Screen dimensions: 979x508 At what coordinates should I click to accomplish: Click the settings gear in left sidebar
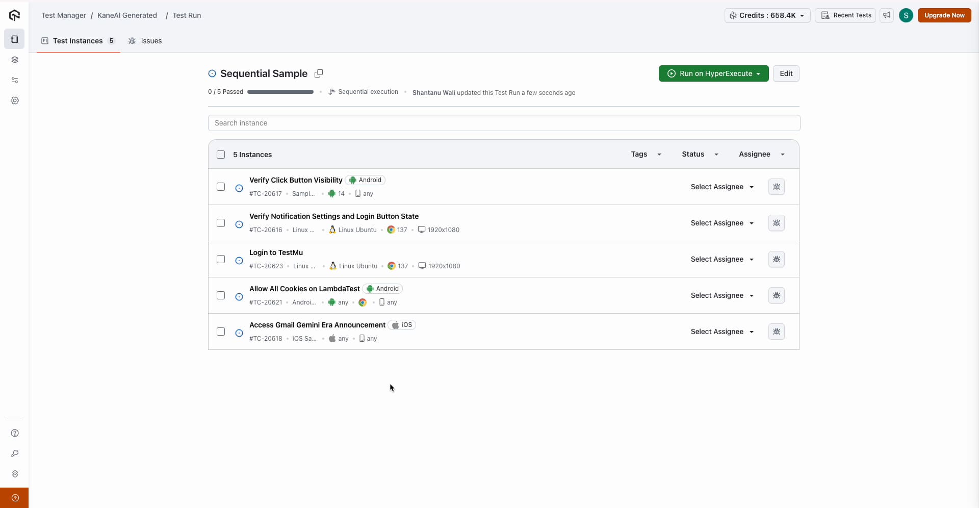point(15,100)
